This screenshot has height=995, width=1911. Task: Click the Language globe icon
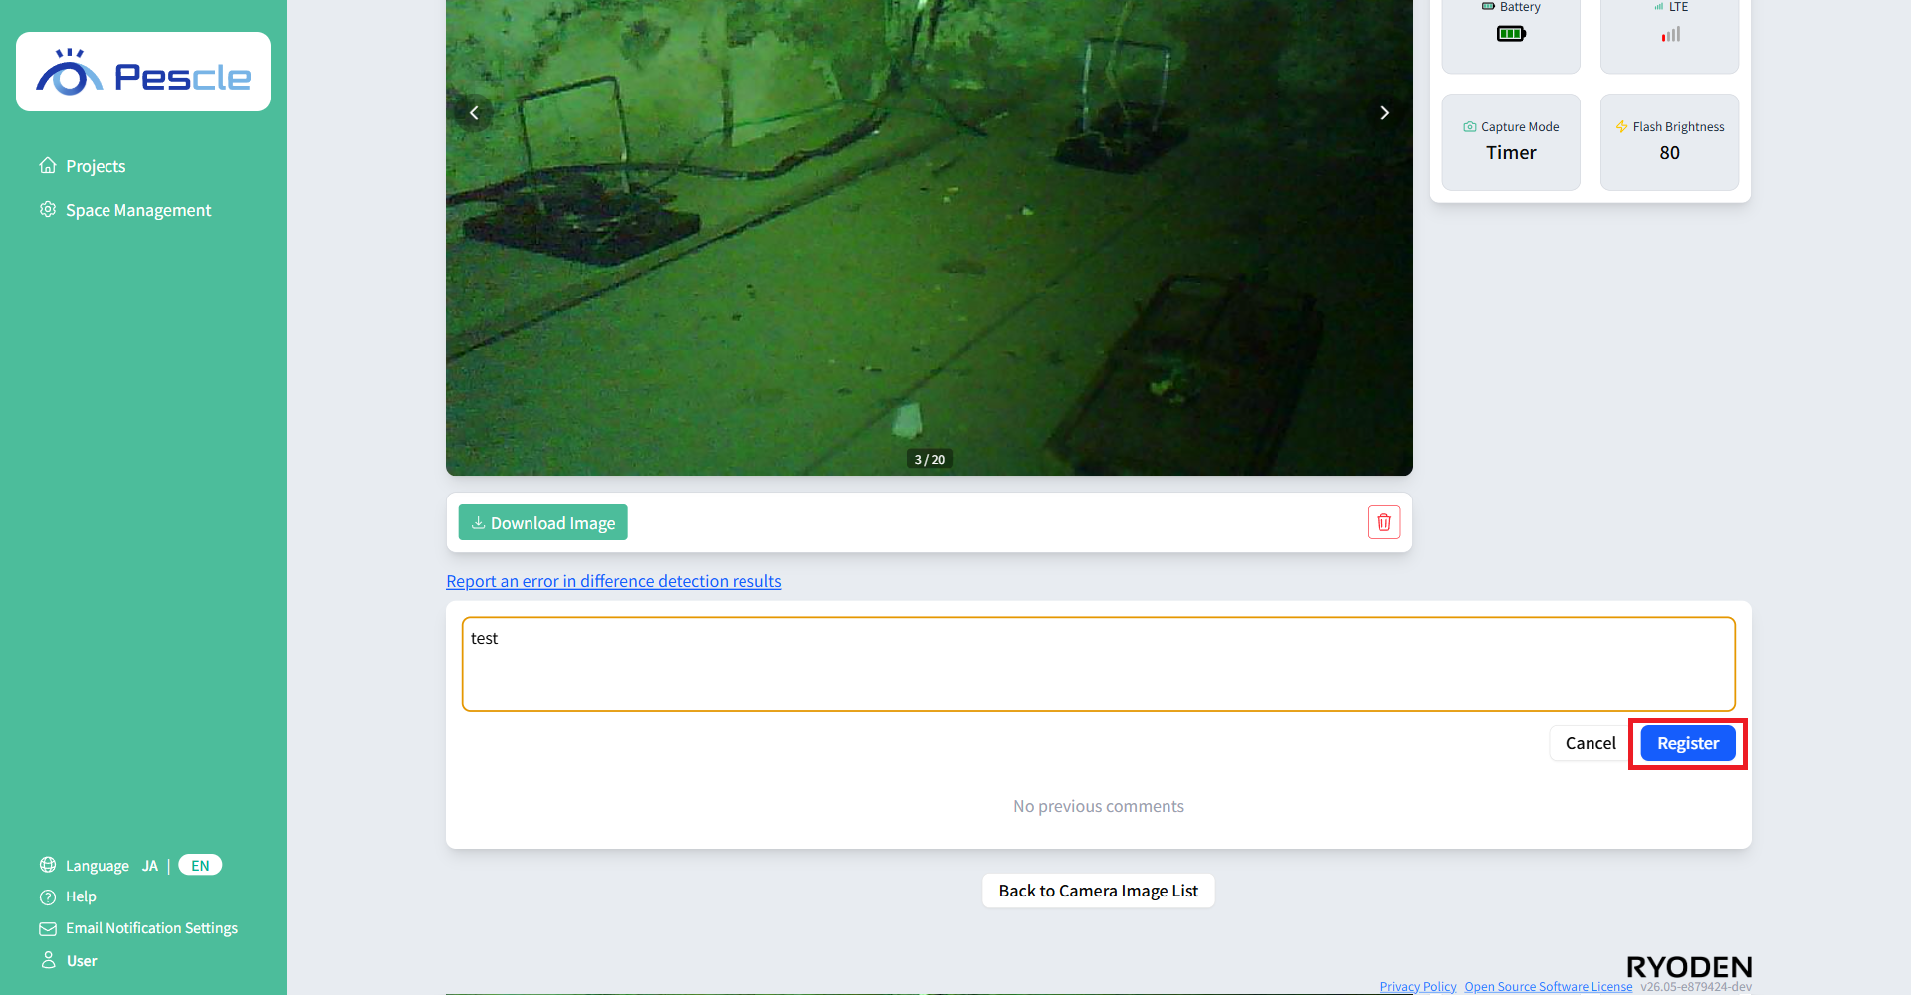[x=48, y=865]
